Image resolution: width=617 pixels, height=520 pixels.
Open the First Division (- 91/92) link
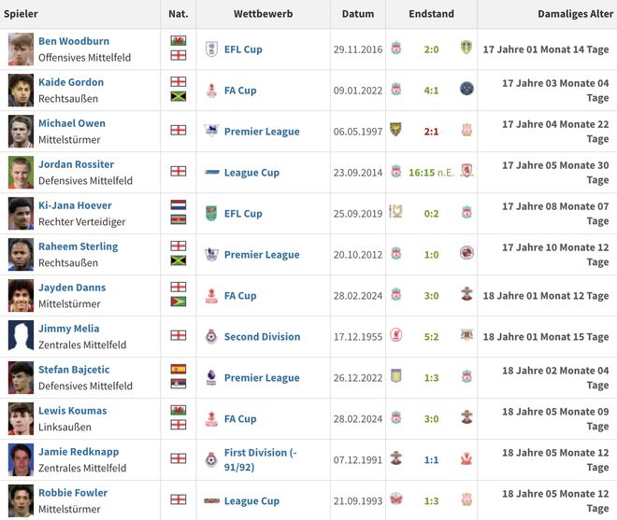click(x=260, y=460)
